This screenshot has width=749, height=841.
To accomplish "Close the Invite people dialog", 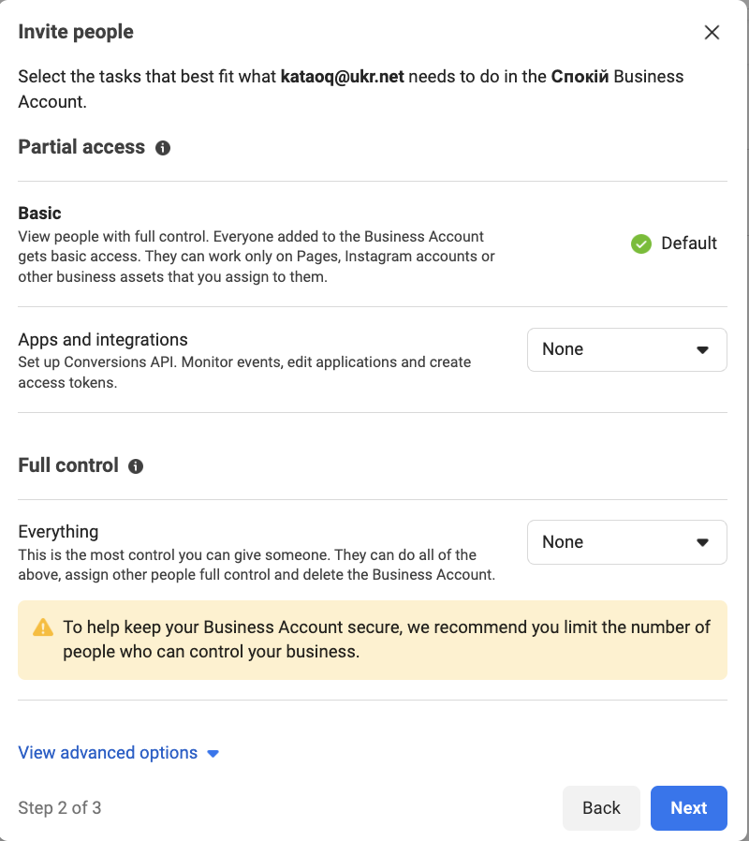I will point(712,32).
